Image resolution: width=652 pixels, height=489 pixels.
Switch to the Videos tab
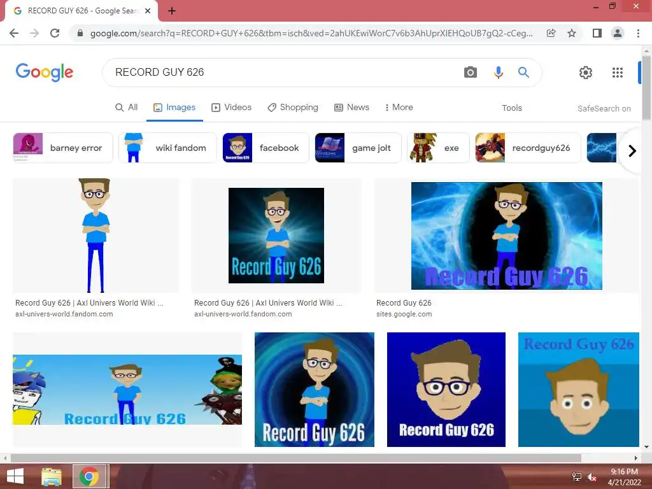(x=232, y=107)
